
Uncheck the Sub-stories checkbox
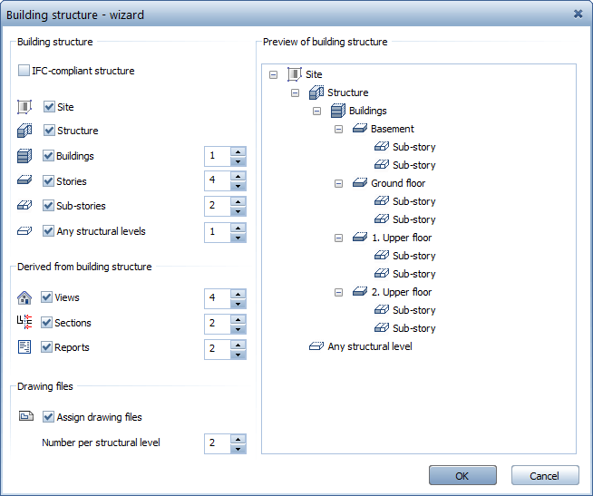pyautogui.click(x=49, y=206)
